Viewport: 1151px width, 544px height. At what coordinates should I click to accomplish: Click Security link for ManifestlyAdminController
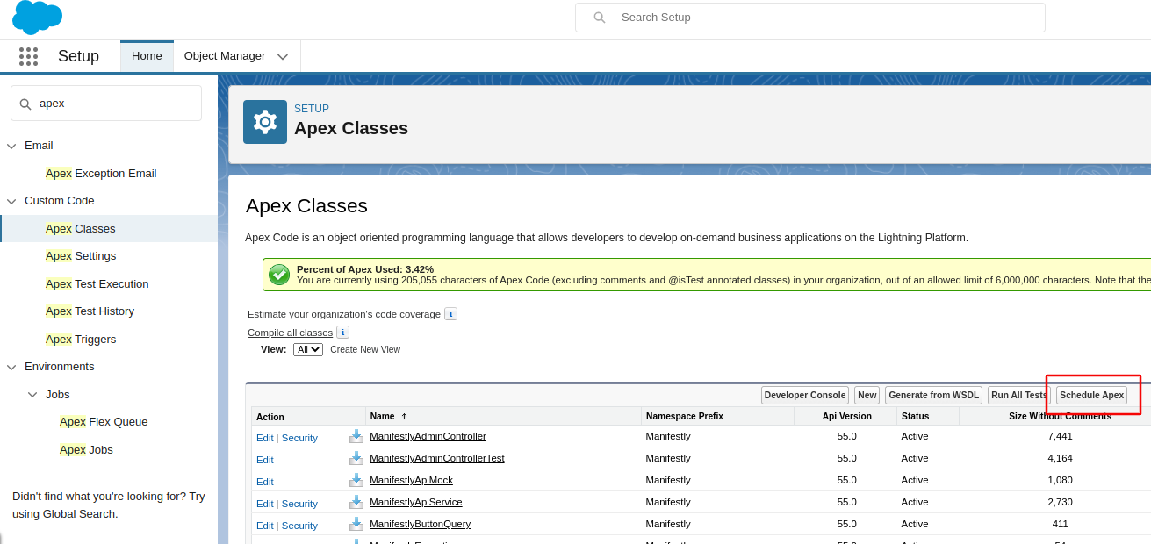pyautogui.click(x=299, y=438)
